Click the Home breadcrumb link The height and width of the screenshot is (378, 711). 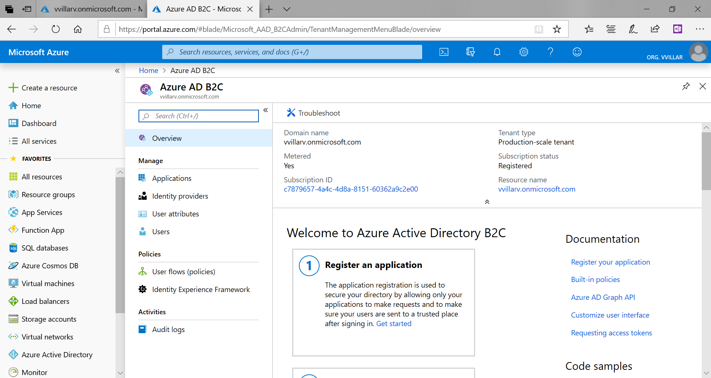pos(148,70)
